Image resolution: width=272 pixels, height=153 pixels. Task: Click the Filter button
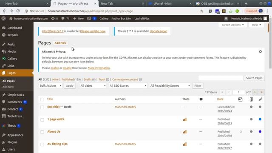198,86
